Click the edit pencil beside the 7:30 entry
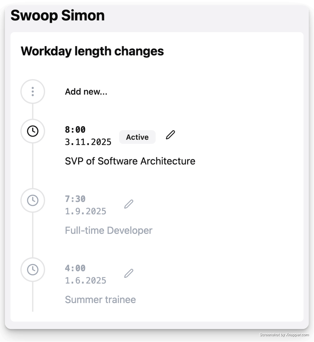Image resolution: width=314 pixels, height=342 pixels. (129, 203)
